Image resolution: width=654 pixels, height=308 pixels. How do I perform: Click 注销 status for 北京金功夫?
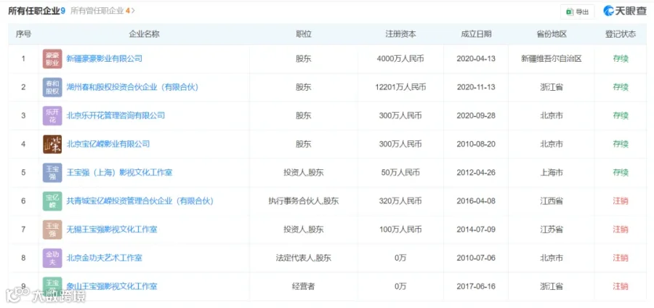click(621, 258)
